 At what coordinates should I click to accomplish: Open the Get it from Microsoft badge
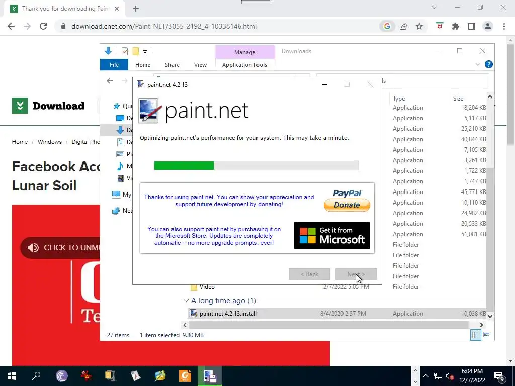click(332, 235)
